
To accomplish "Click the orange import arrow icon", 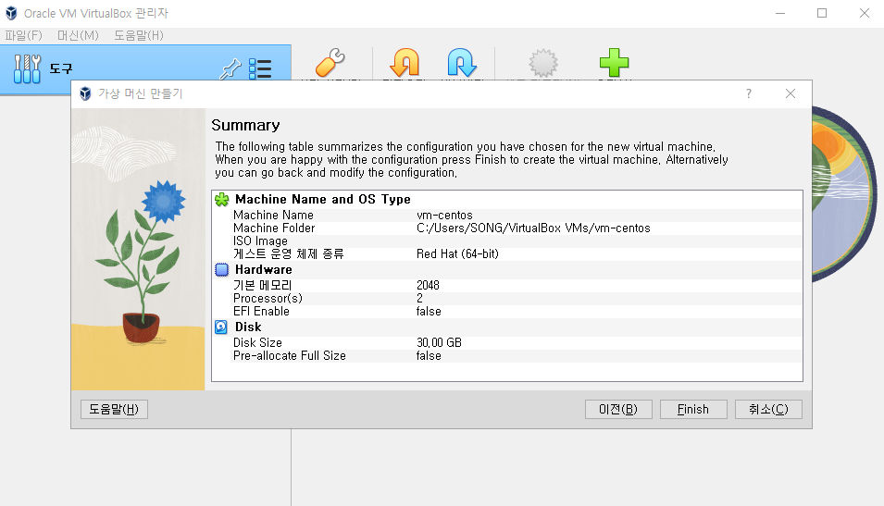I will (x=405, y=63).
